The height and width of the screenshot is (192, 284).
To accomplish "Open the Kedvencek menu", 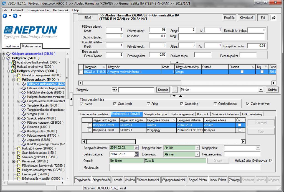I will 61,10.
